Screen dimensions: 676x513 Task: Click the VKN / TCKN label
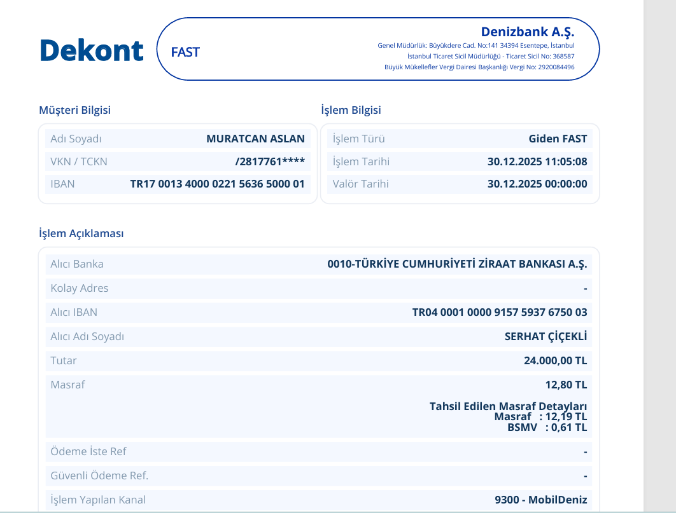click(x=79, y=161)
